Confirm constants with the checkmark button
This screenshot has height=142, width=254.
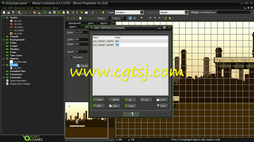pyautogui.click(x=131, y=114)
